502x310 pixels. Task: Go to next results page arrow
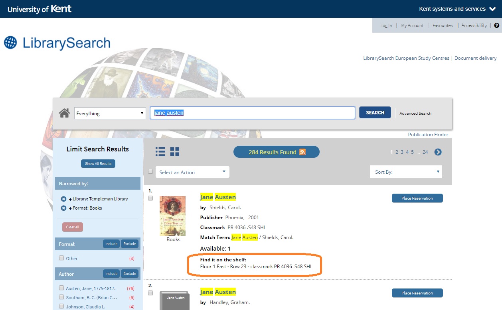click(x=438, y=152)
